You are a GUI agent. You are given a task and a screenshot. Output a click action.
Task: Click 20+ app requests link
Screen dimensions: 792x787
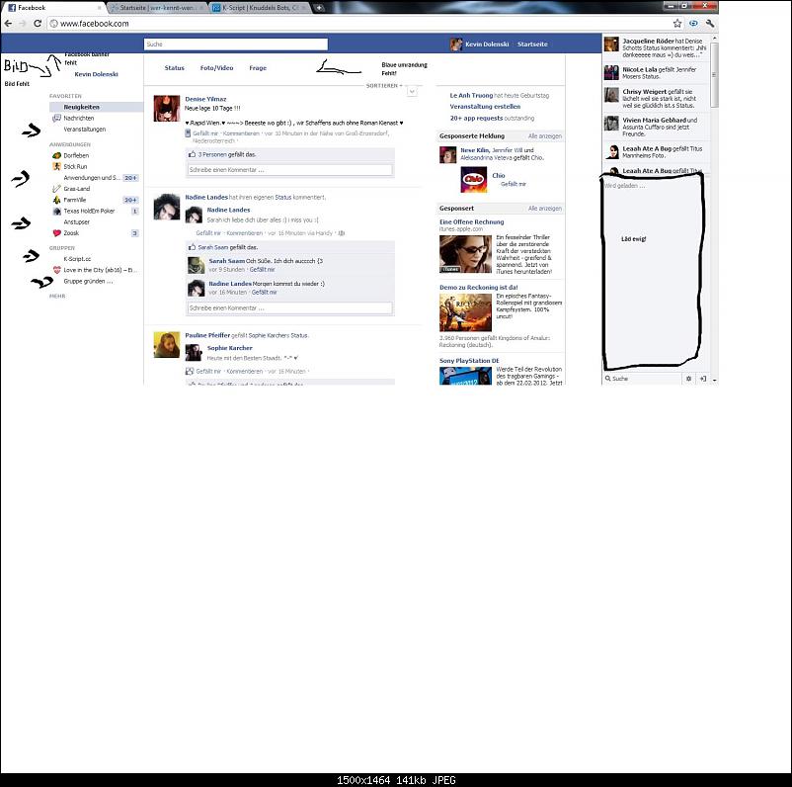coord(476,118)
